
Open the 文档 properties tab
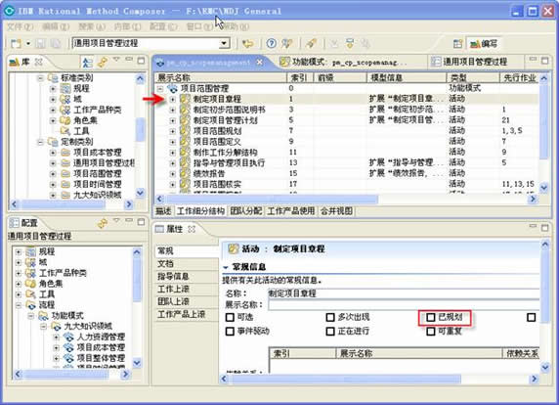point(187,264)
